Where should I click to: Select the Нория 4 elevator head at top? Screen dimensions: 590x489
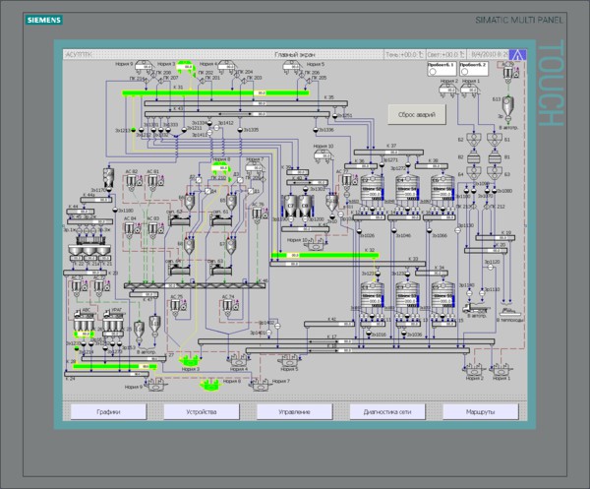point(227,66)
